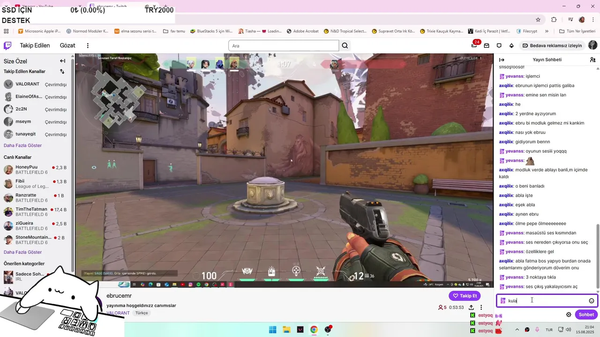Open the Filecrypt bookmark
This screenshot has height=337, width=600.
[x=526, y=31]
